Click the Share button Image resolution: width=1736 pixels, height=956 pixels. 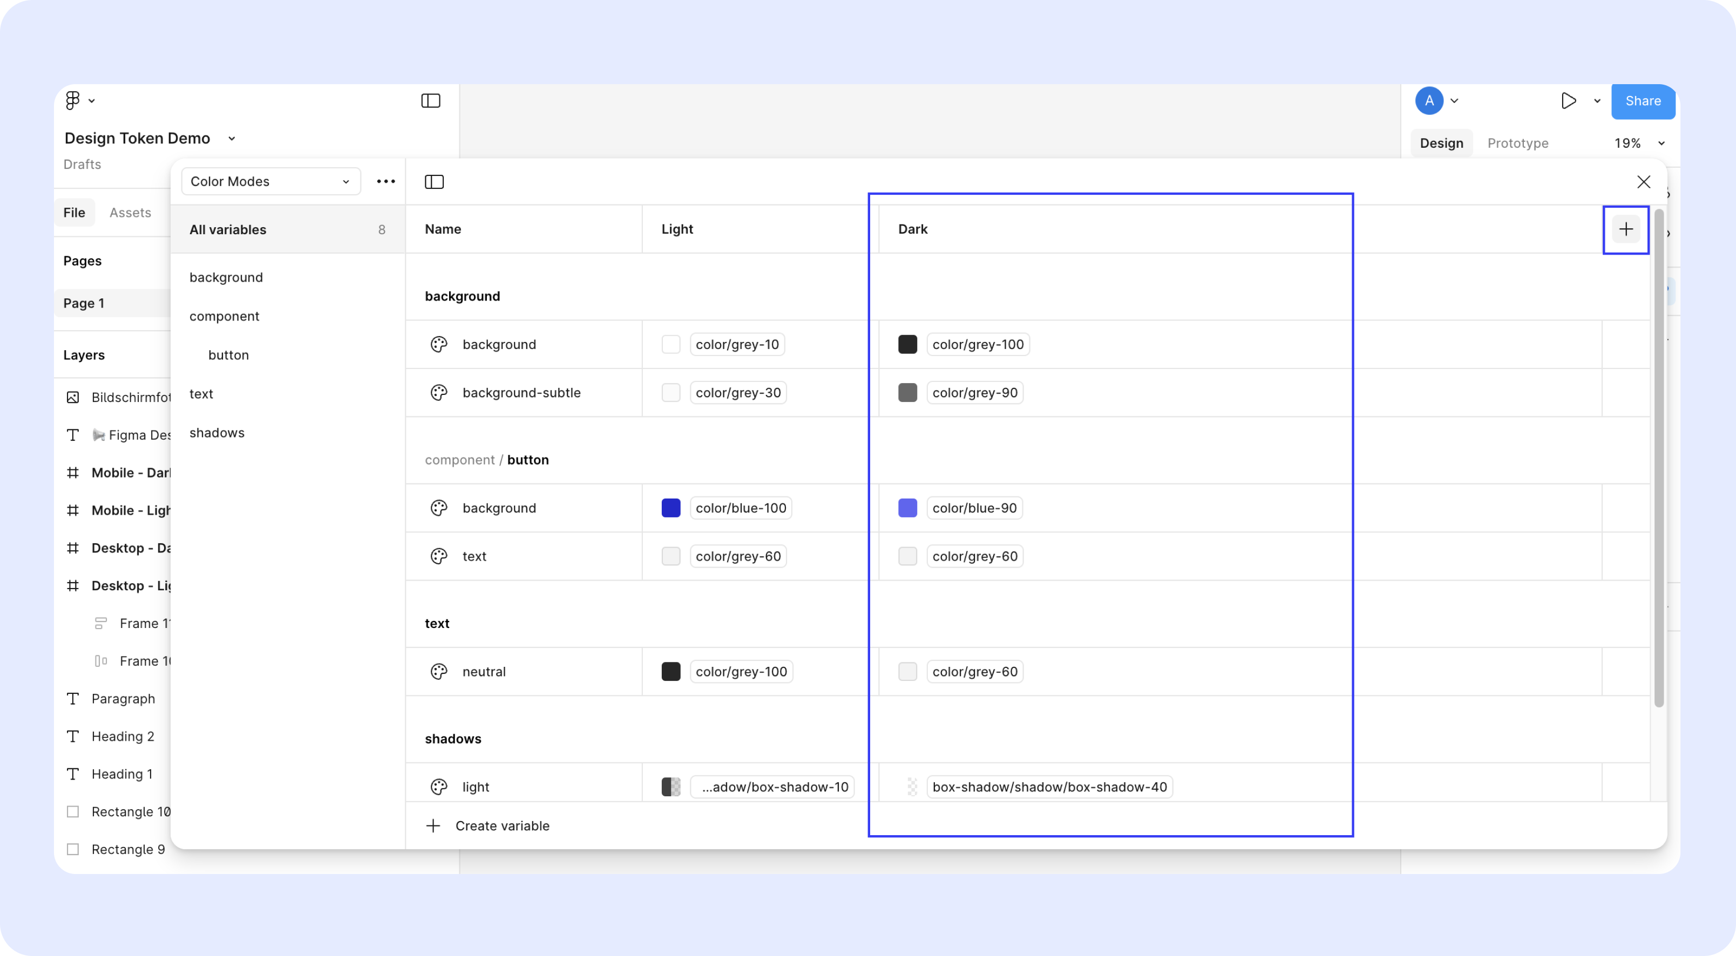tap(1642, 101)
